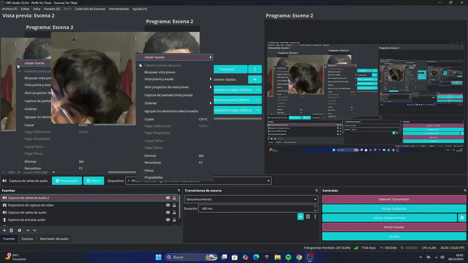Open Microsoft Store from the taskbar
468x263 pixels.
(x=235, y=257)
